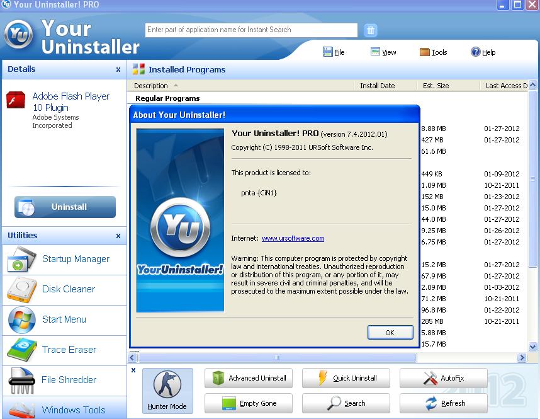
Task: Click the YourUninstaller banner image in About
Action: [180, 221]
